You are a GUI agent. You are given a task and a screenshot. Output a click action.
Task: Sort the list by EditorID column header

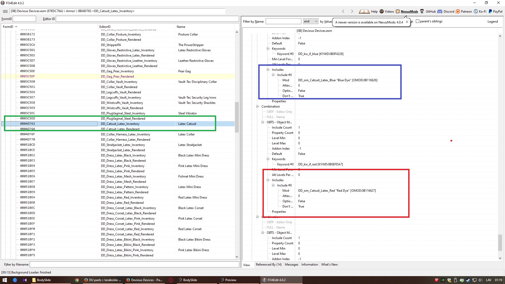tap(136, 27)
